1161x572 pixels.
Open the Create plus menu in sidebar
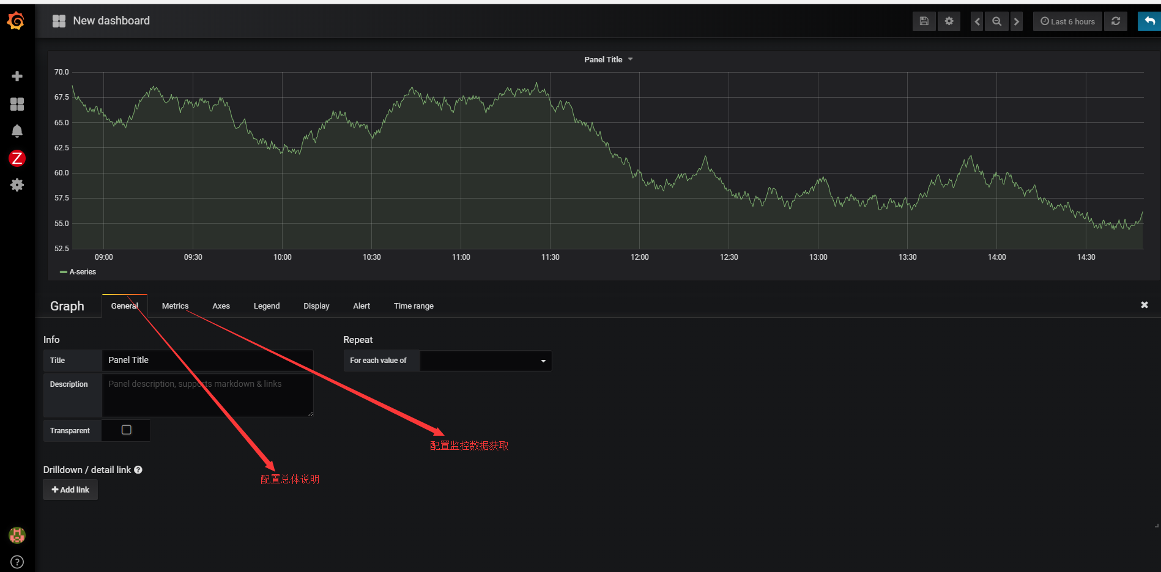tap(17, 76)
